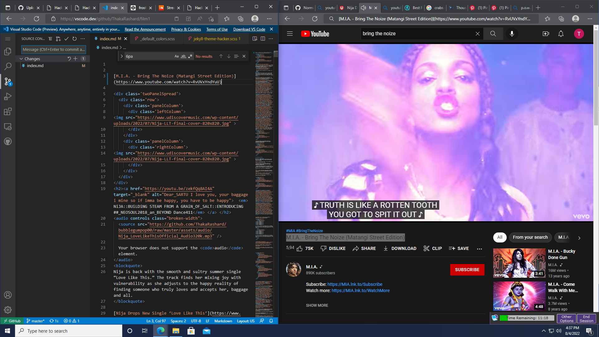Click the VS Code minimap code overview
The height and width of the screenshot is (337, 599).
coord(264,184)
